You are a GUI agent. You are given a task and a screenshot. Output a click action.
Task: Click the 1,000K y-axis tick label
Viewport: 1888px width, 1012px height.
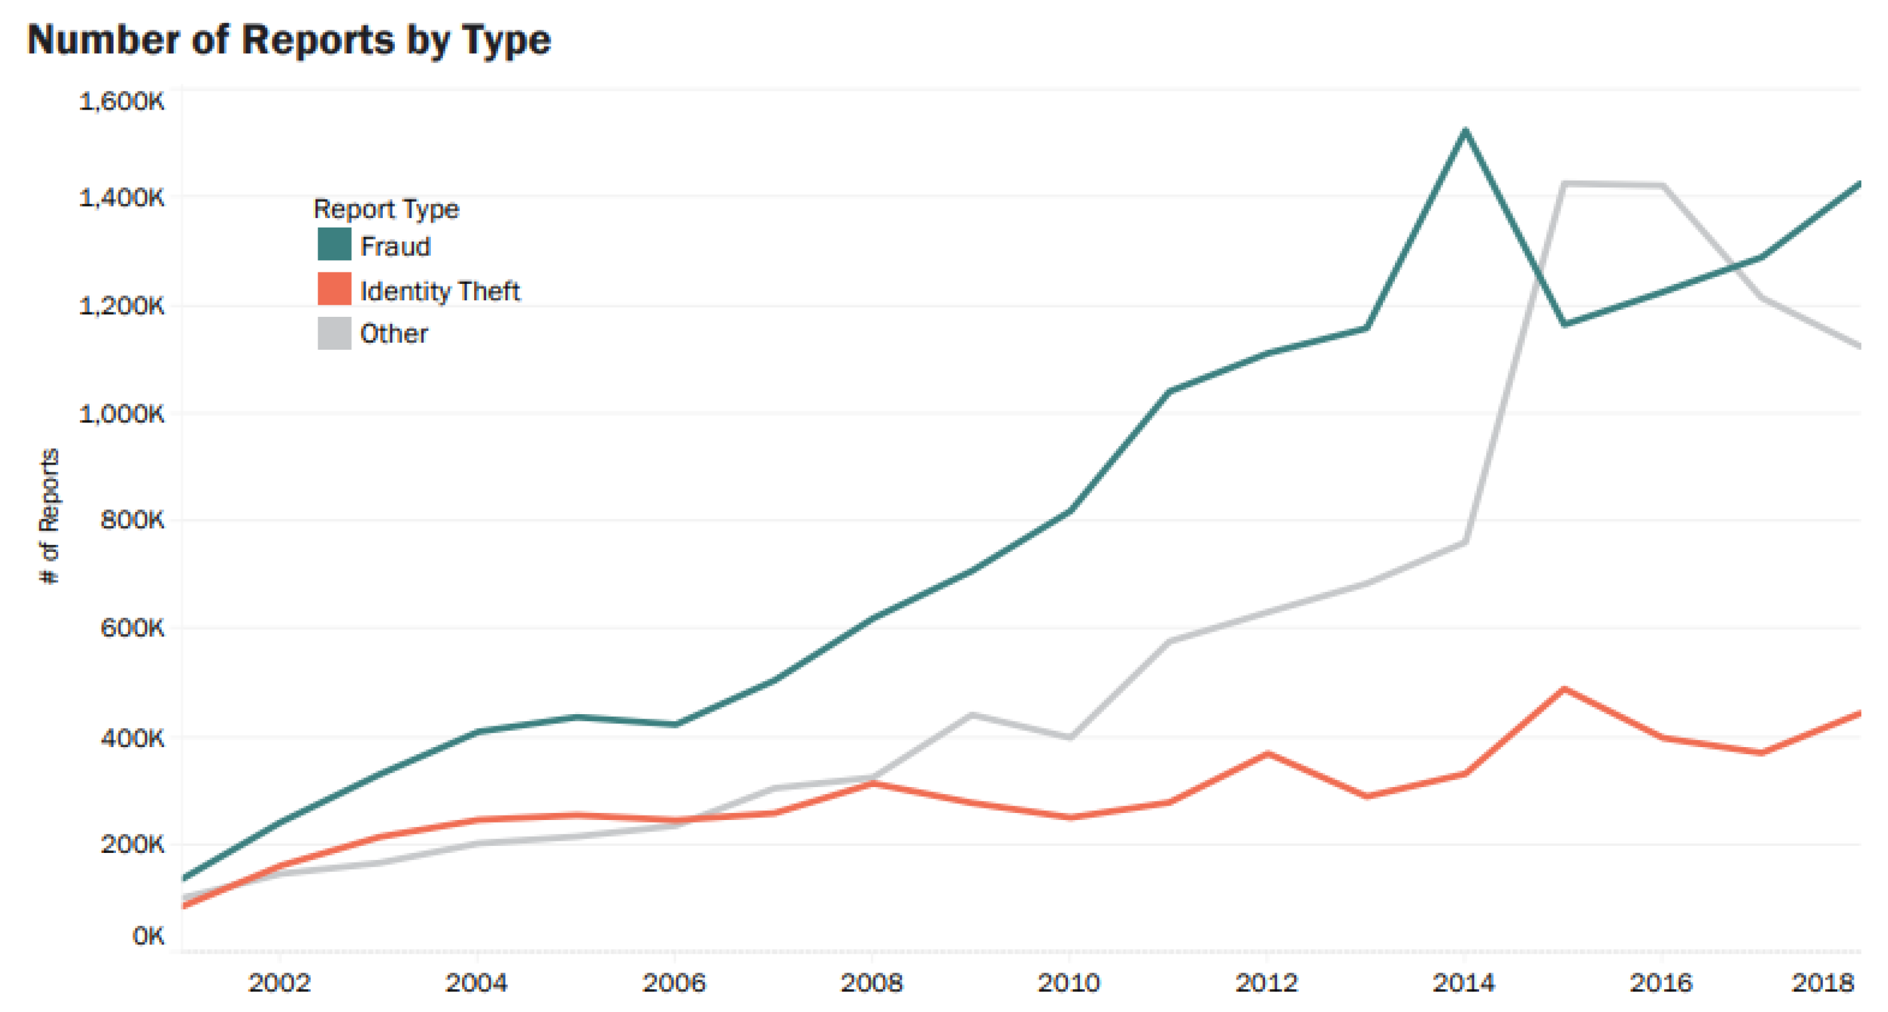[x=122, y=413]
